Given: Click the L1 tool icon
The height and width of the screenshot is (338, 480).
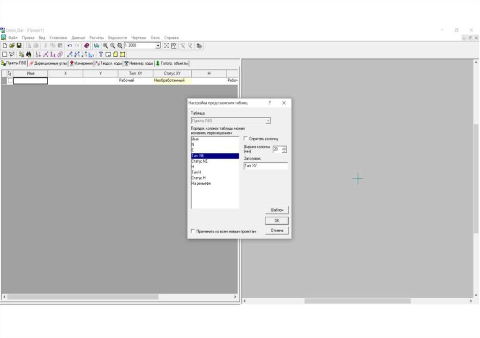Looking at the screenshot, I should [x=53, y=54].
